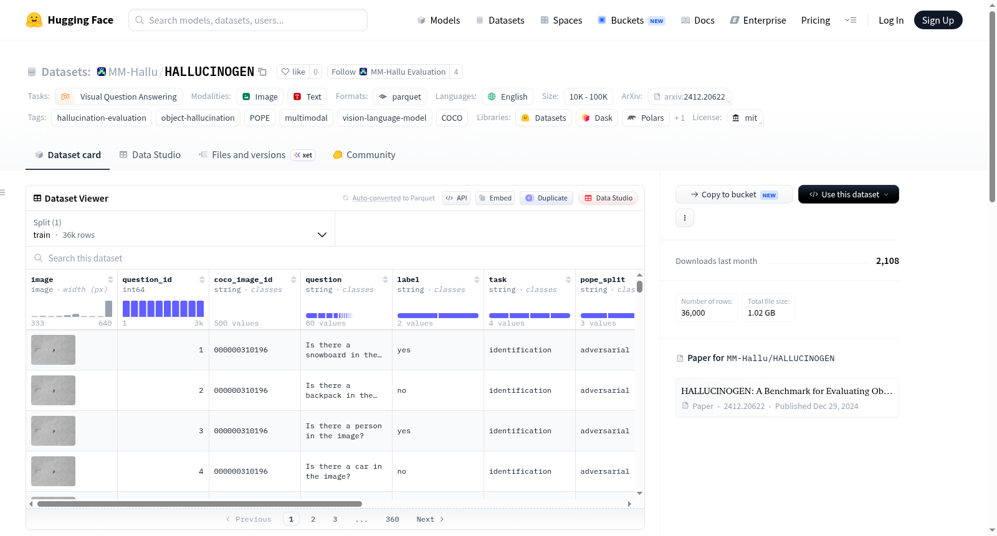Click the Hugging Face logo icon

(x=34, y=20)
